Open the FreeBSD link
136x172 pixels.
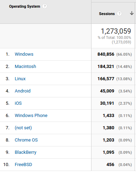tap(23, 165)
